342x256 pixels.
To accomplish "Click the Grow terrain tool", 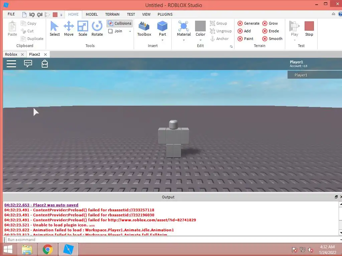I will pyautogui.click(x=270, y=23).
